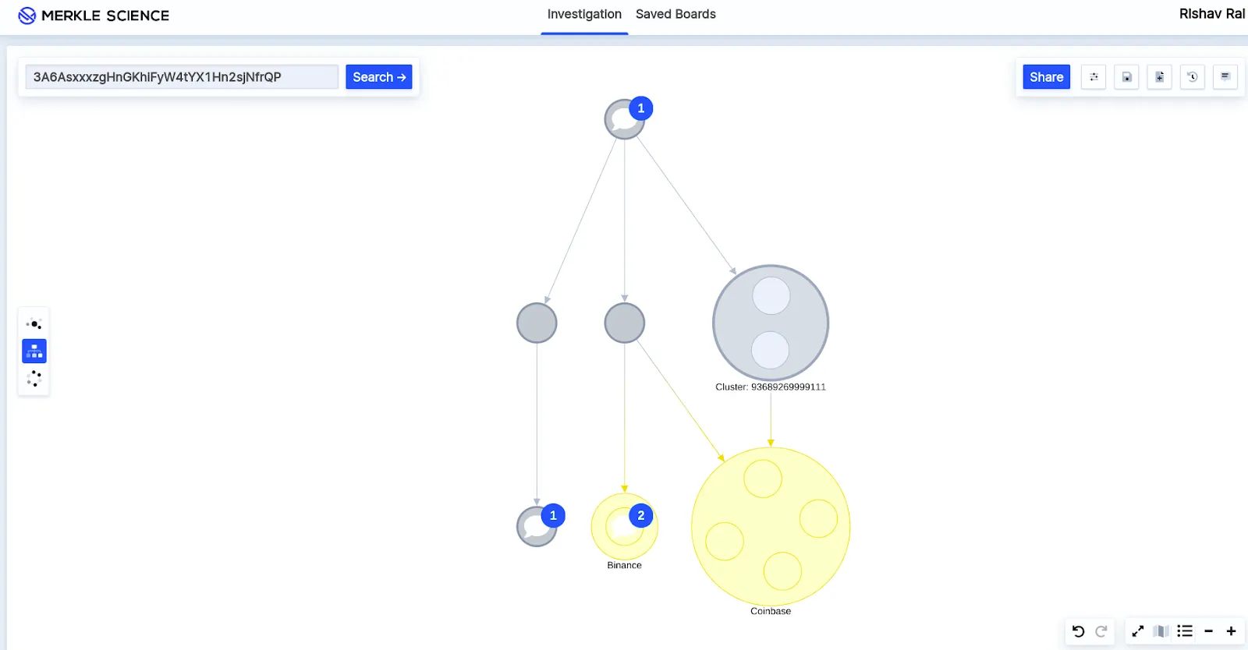The height and width of the screenshot is (650, 1248).
Task: Toggle the minimap map icon
Action: 1161,631
